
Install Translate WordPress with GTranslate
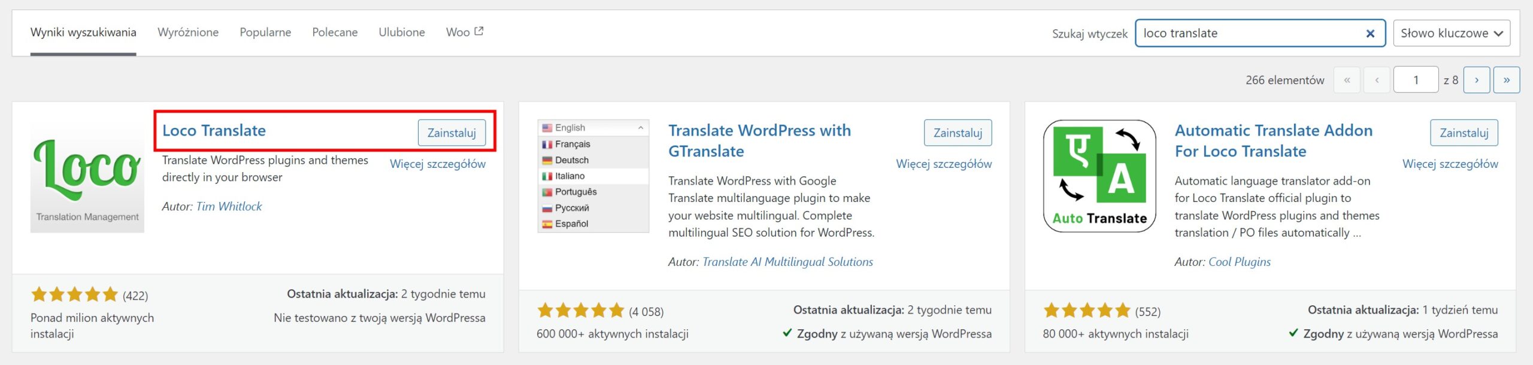(x=958, y=133)
